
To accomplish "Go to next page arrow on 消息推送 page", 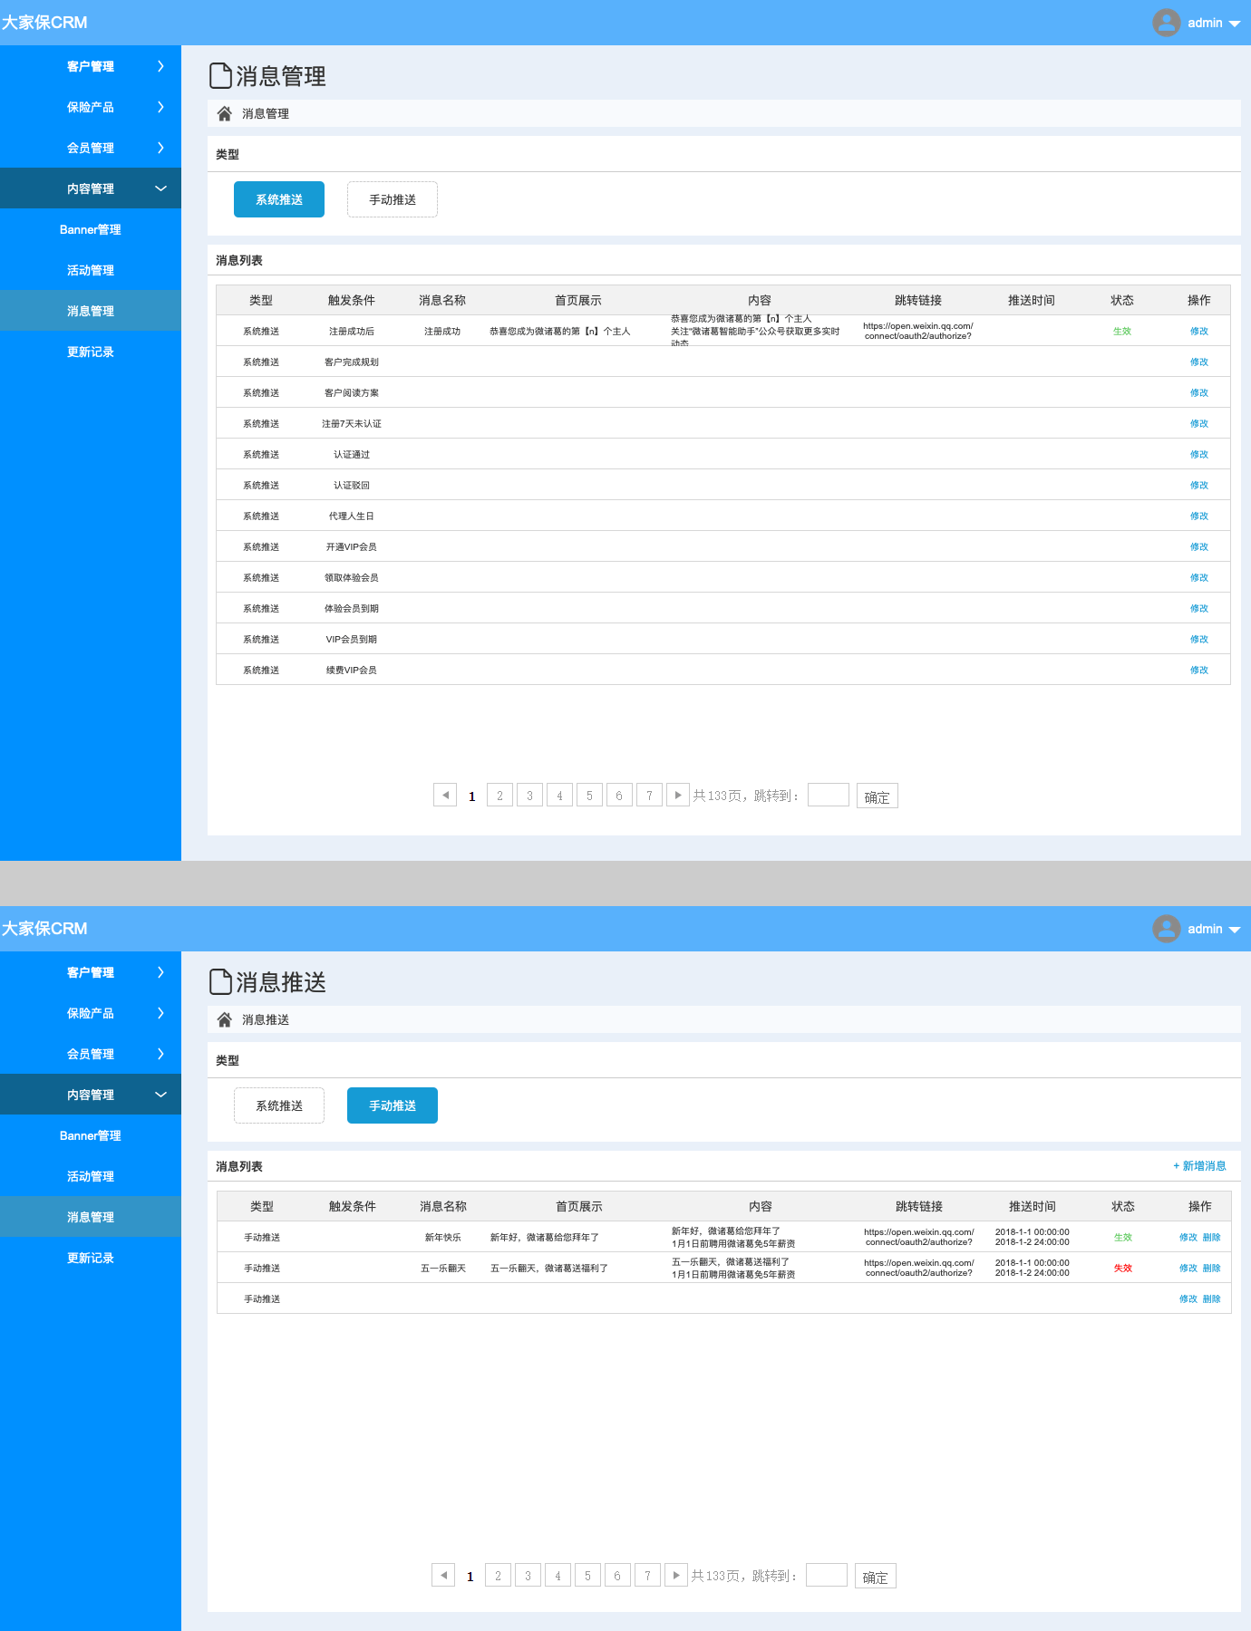I will tap(676, 1575).
